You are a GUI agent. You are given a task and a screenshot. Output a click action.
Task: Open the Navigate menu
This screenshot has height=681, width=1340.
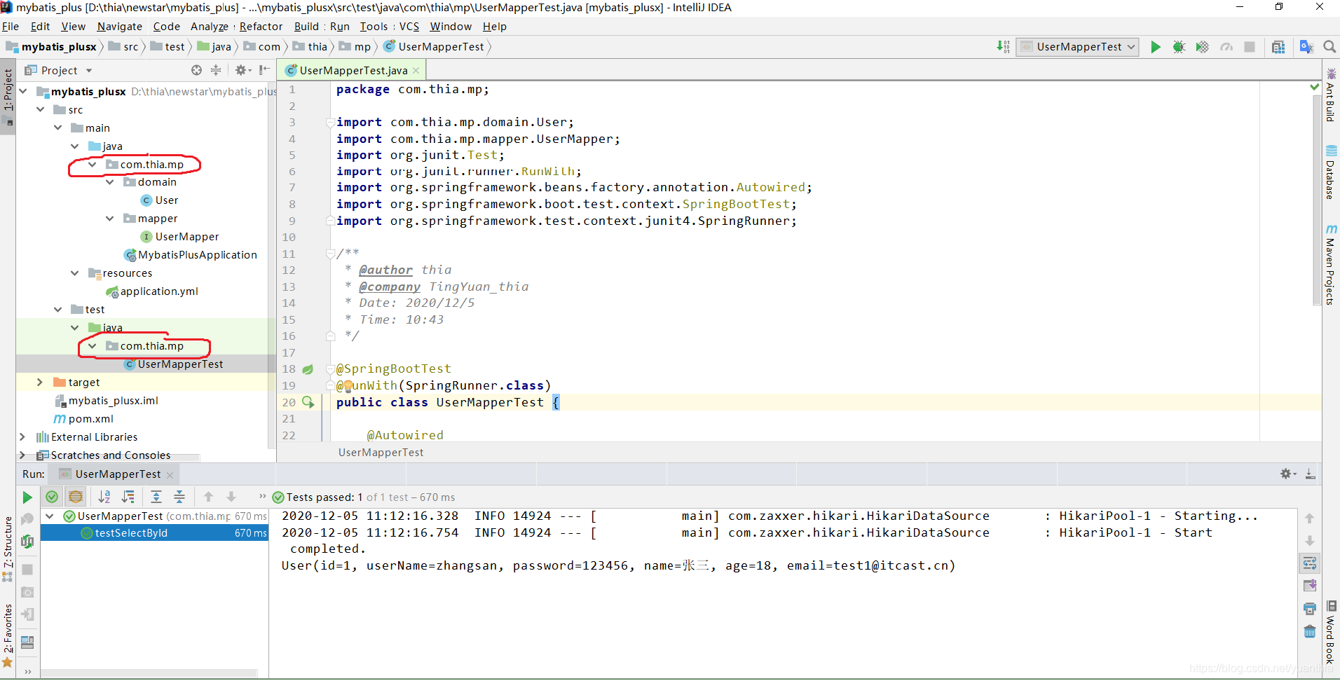click(119, 27)
